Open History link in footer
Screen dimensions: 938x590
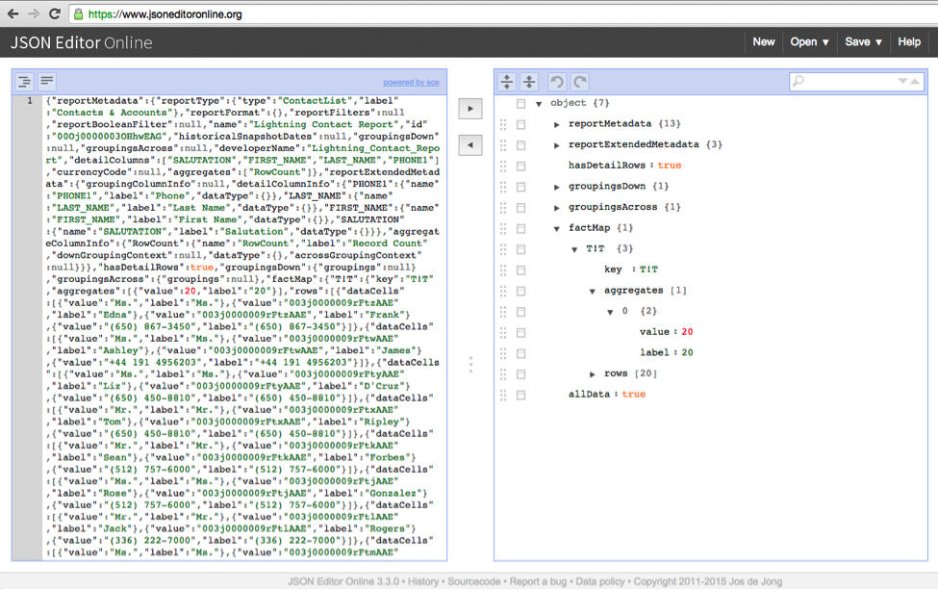(x=423, y=581)
